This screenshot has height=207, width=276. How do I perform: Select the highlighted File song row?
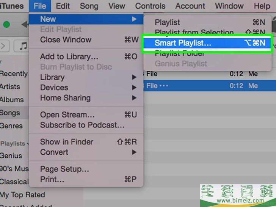210,86
